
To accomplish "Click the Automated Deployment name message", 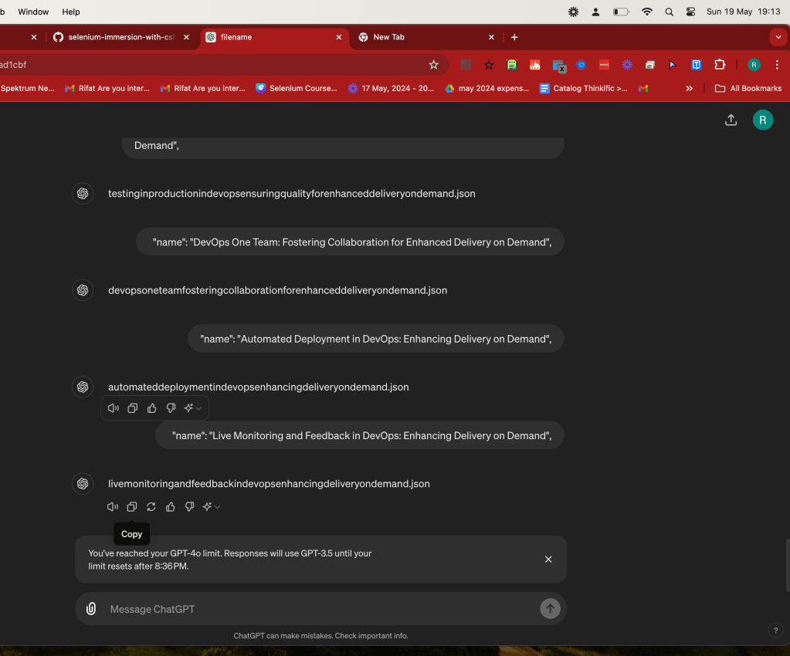I will tap(376, 339).
